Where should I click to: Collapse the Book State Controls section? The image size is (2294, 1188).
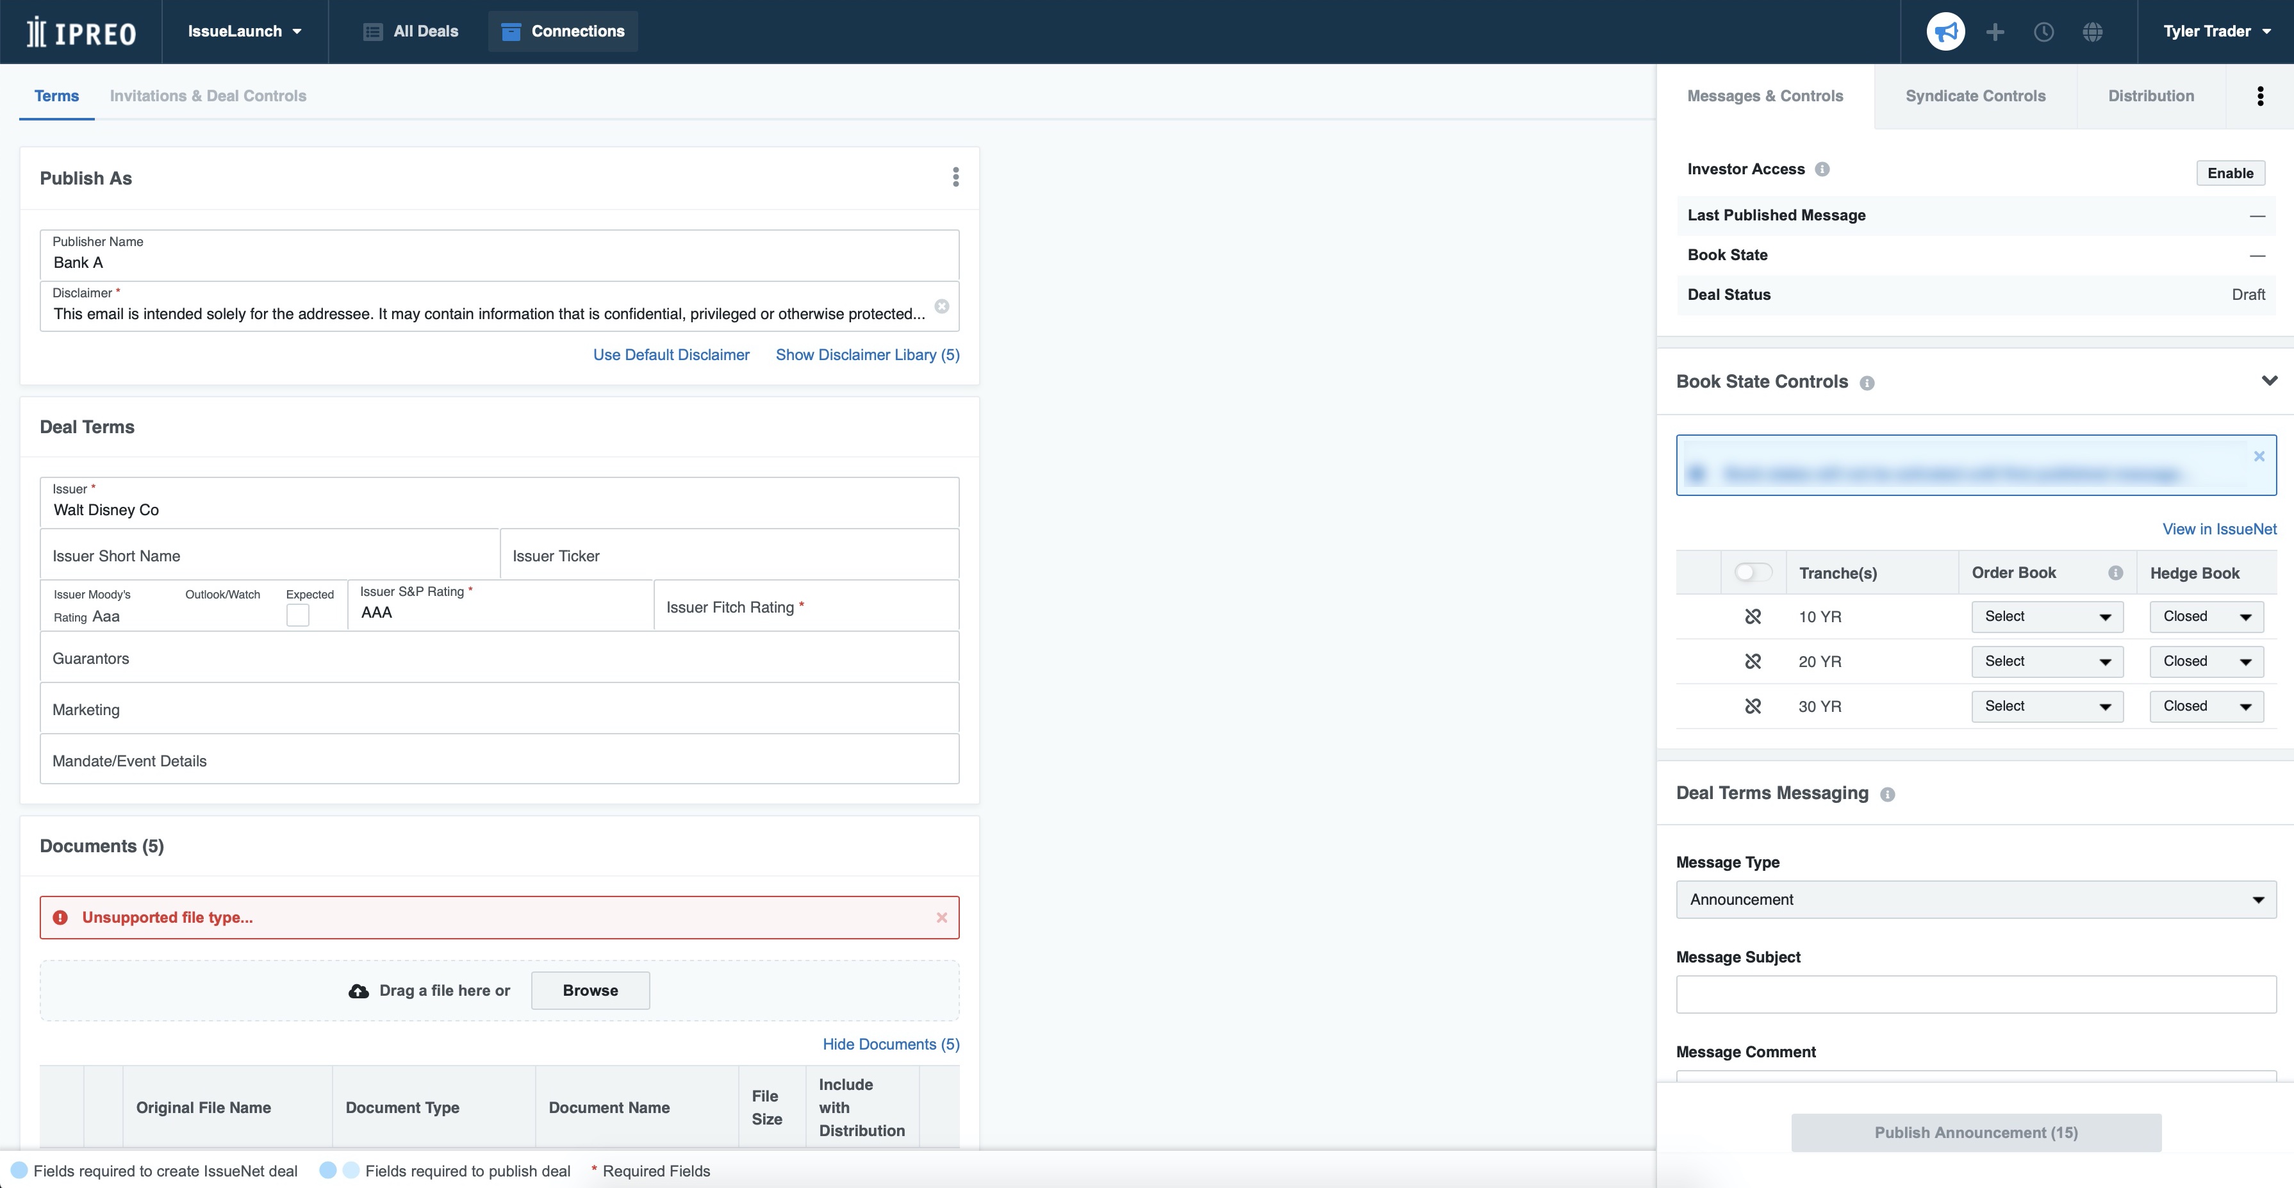coord(2268,381)
